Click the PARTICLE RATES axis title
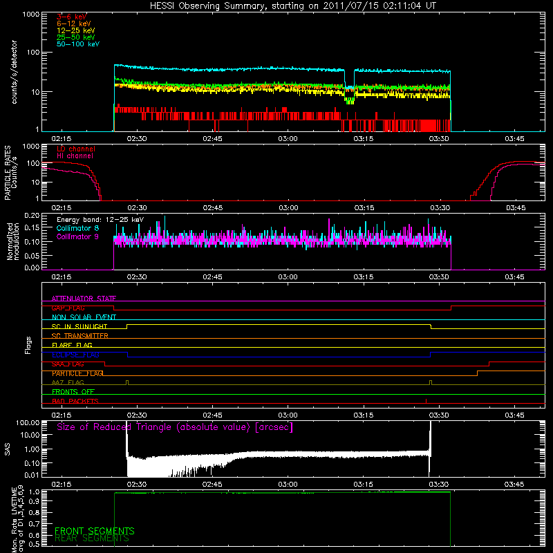 point(8,173)
